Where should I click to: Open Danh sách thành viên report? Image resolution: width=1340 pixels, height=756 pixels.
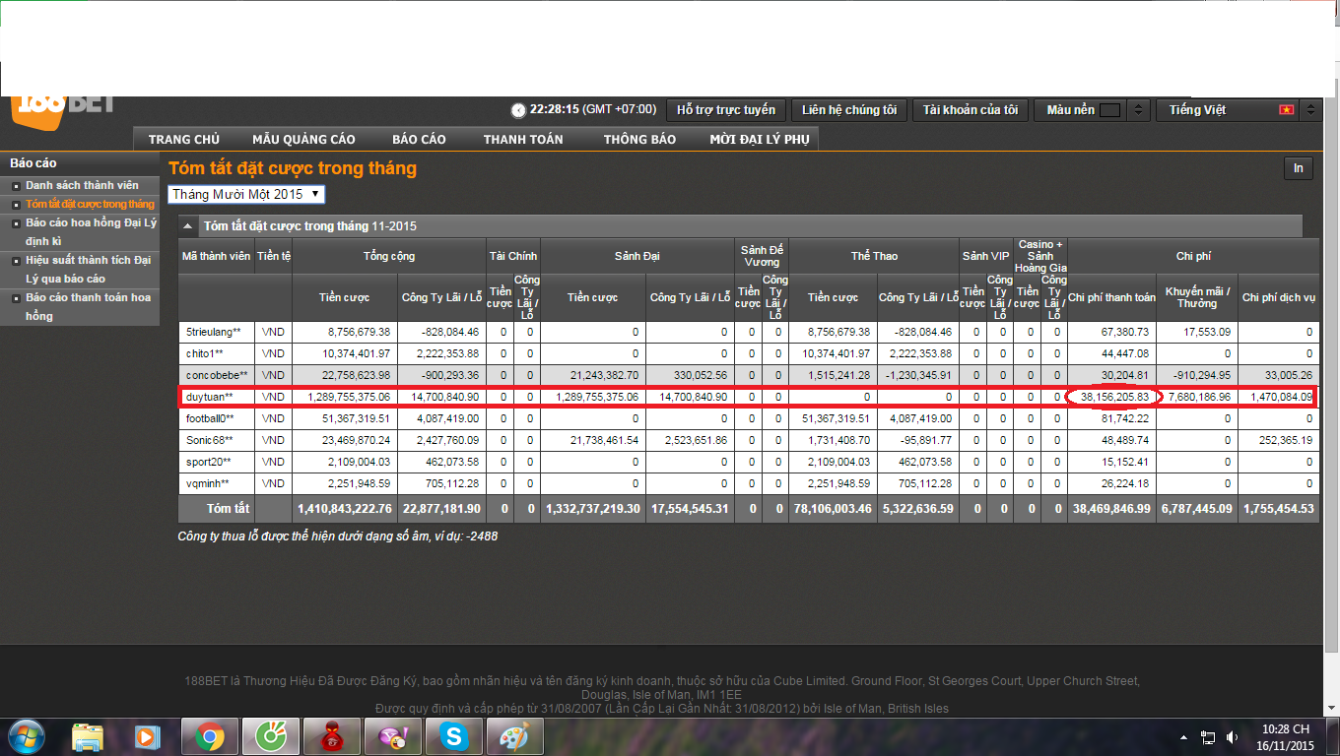click(82, 185)
